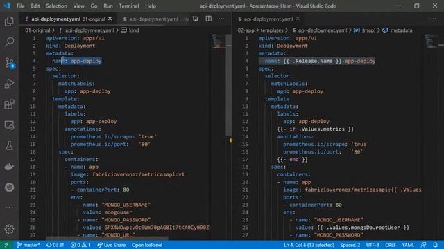Open Run and Debug view
This screenshot has width=444, height=249.
(9, 83)
